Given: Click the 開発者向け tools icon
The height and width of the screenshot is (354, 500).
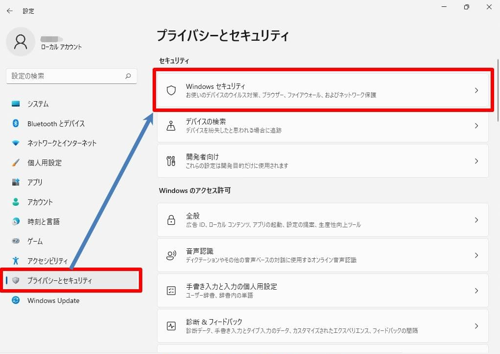Looking at the screenshot, I should coord(171,161).
